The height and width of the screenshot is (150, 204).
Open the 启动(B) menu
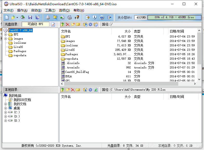[x=36, y=10]
